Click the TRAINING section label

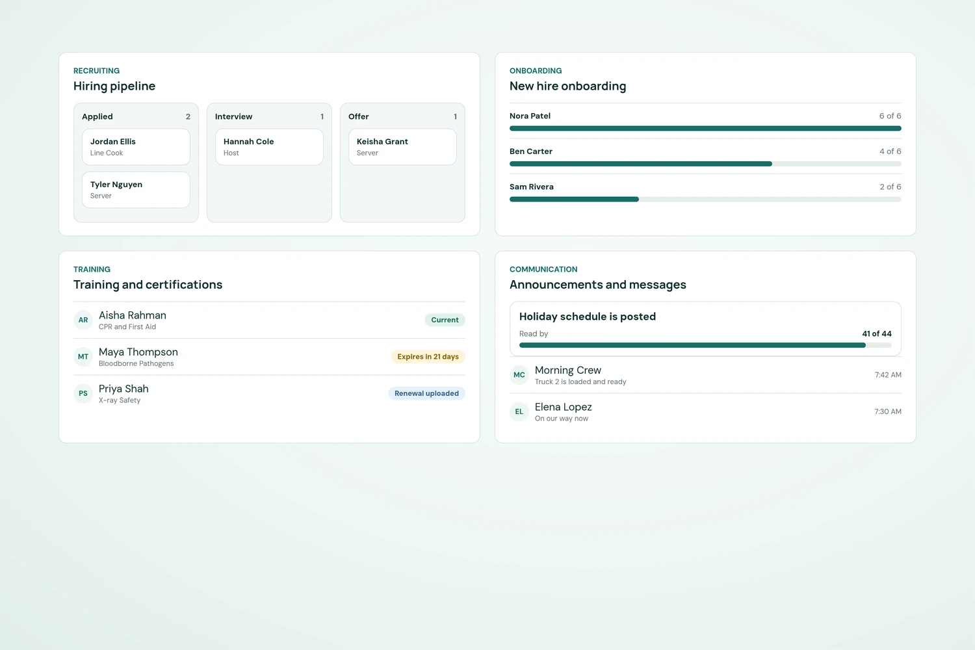click(92, 269)
